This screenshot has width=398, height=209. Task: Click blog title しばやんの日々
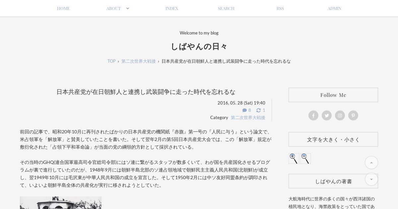coord(199,46)
